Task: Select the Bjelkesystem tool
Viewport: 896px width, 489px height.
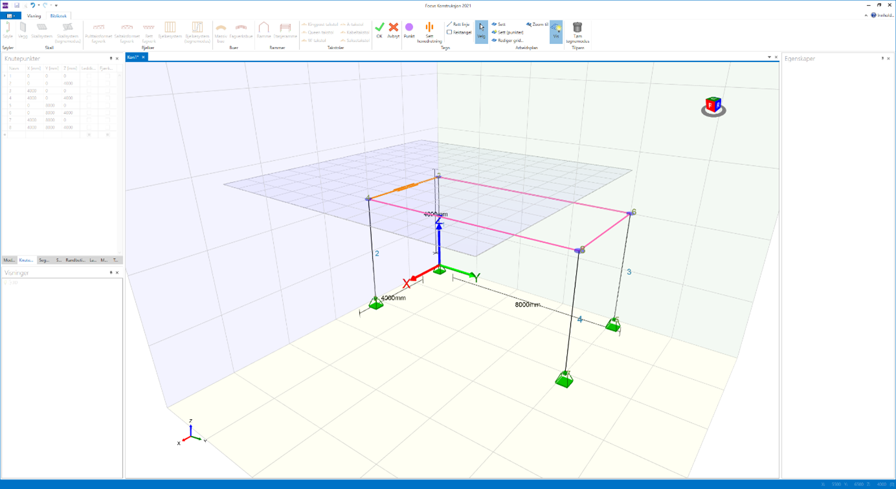Action: 170,30
